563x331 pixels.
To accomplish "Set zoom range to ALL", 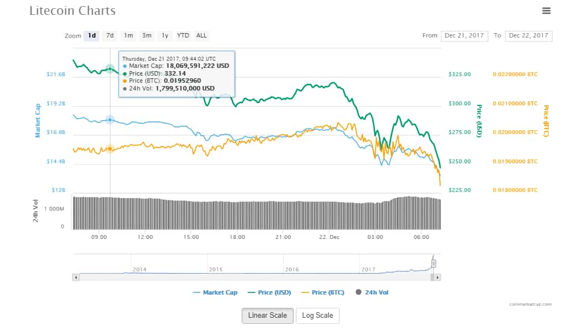I will (201, 35).
